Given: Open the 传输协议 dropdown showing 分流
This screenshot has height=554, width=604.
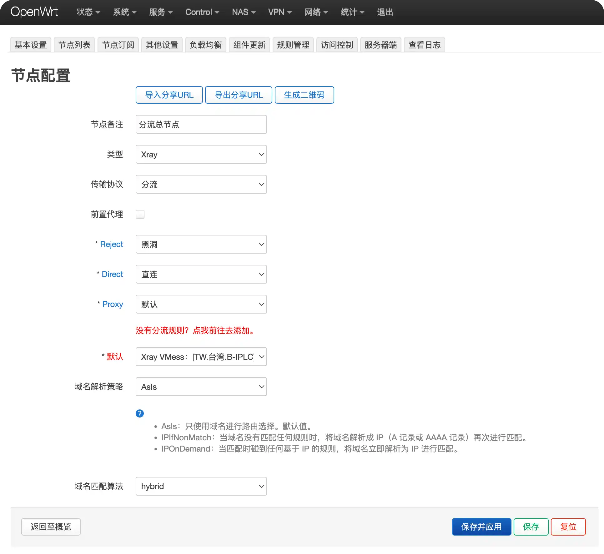Looking at the screenshot, I should pyautogui.click(x=201, y=184).
